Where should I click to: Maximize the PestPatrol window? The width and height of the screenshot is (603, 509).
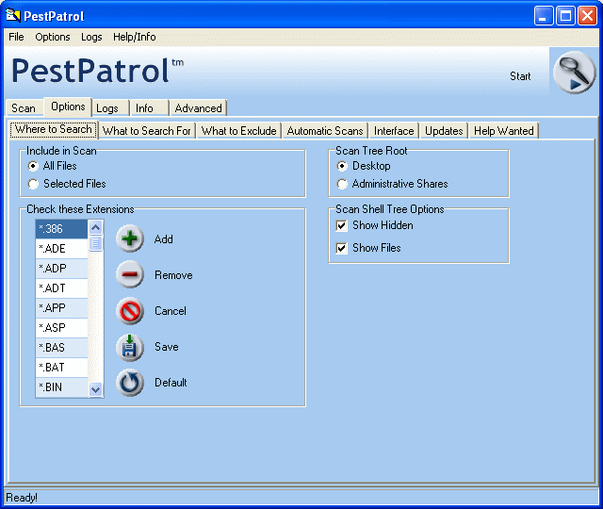point(565,16)
